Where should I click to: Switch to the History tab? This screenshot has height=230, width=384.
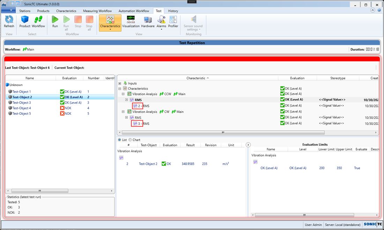[x=173, y=11]
